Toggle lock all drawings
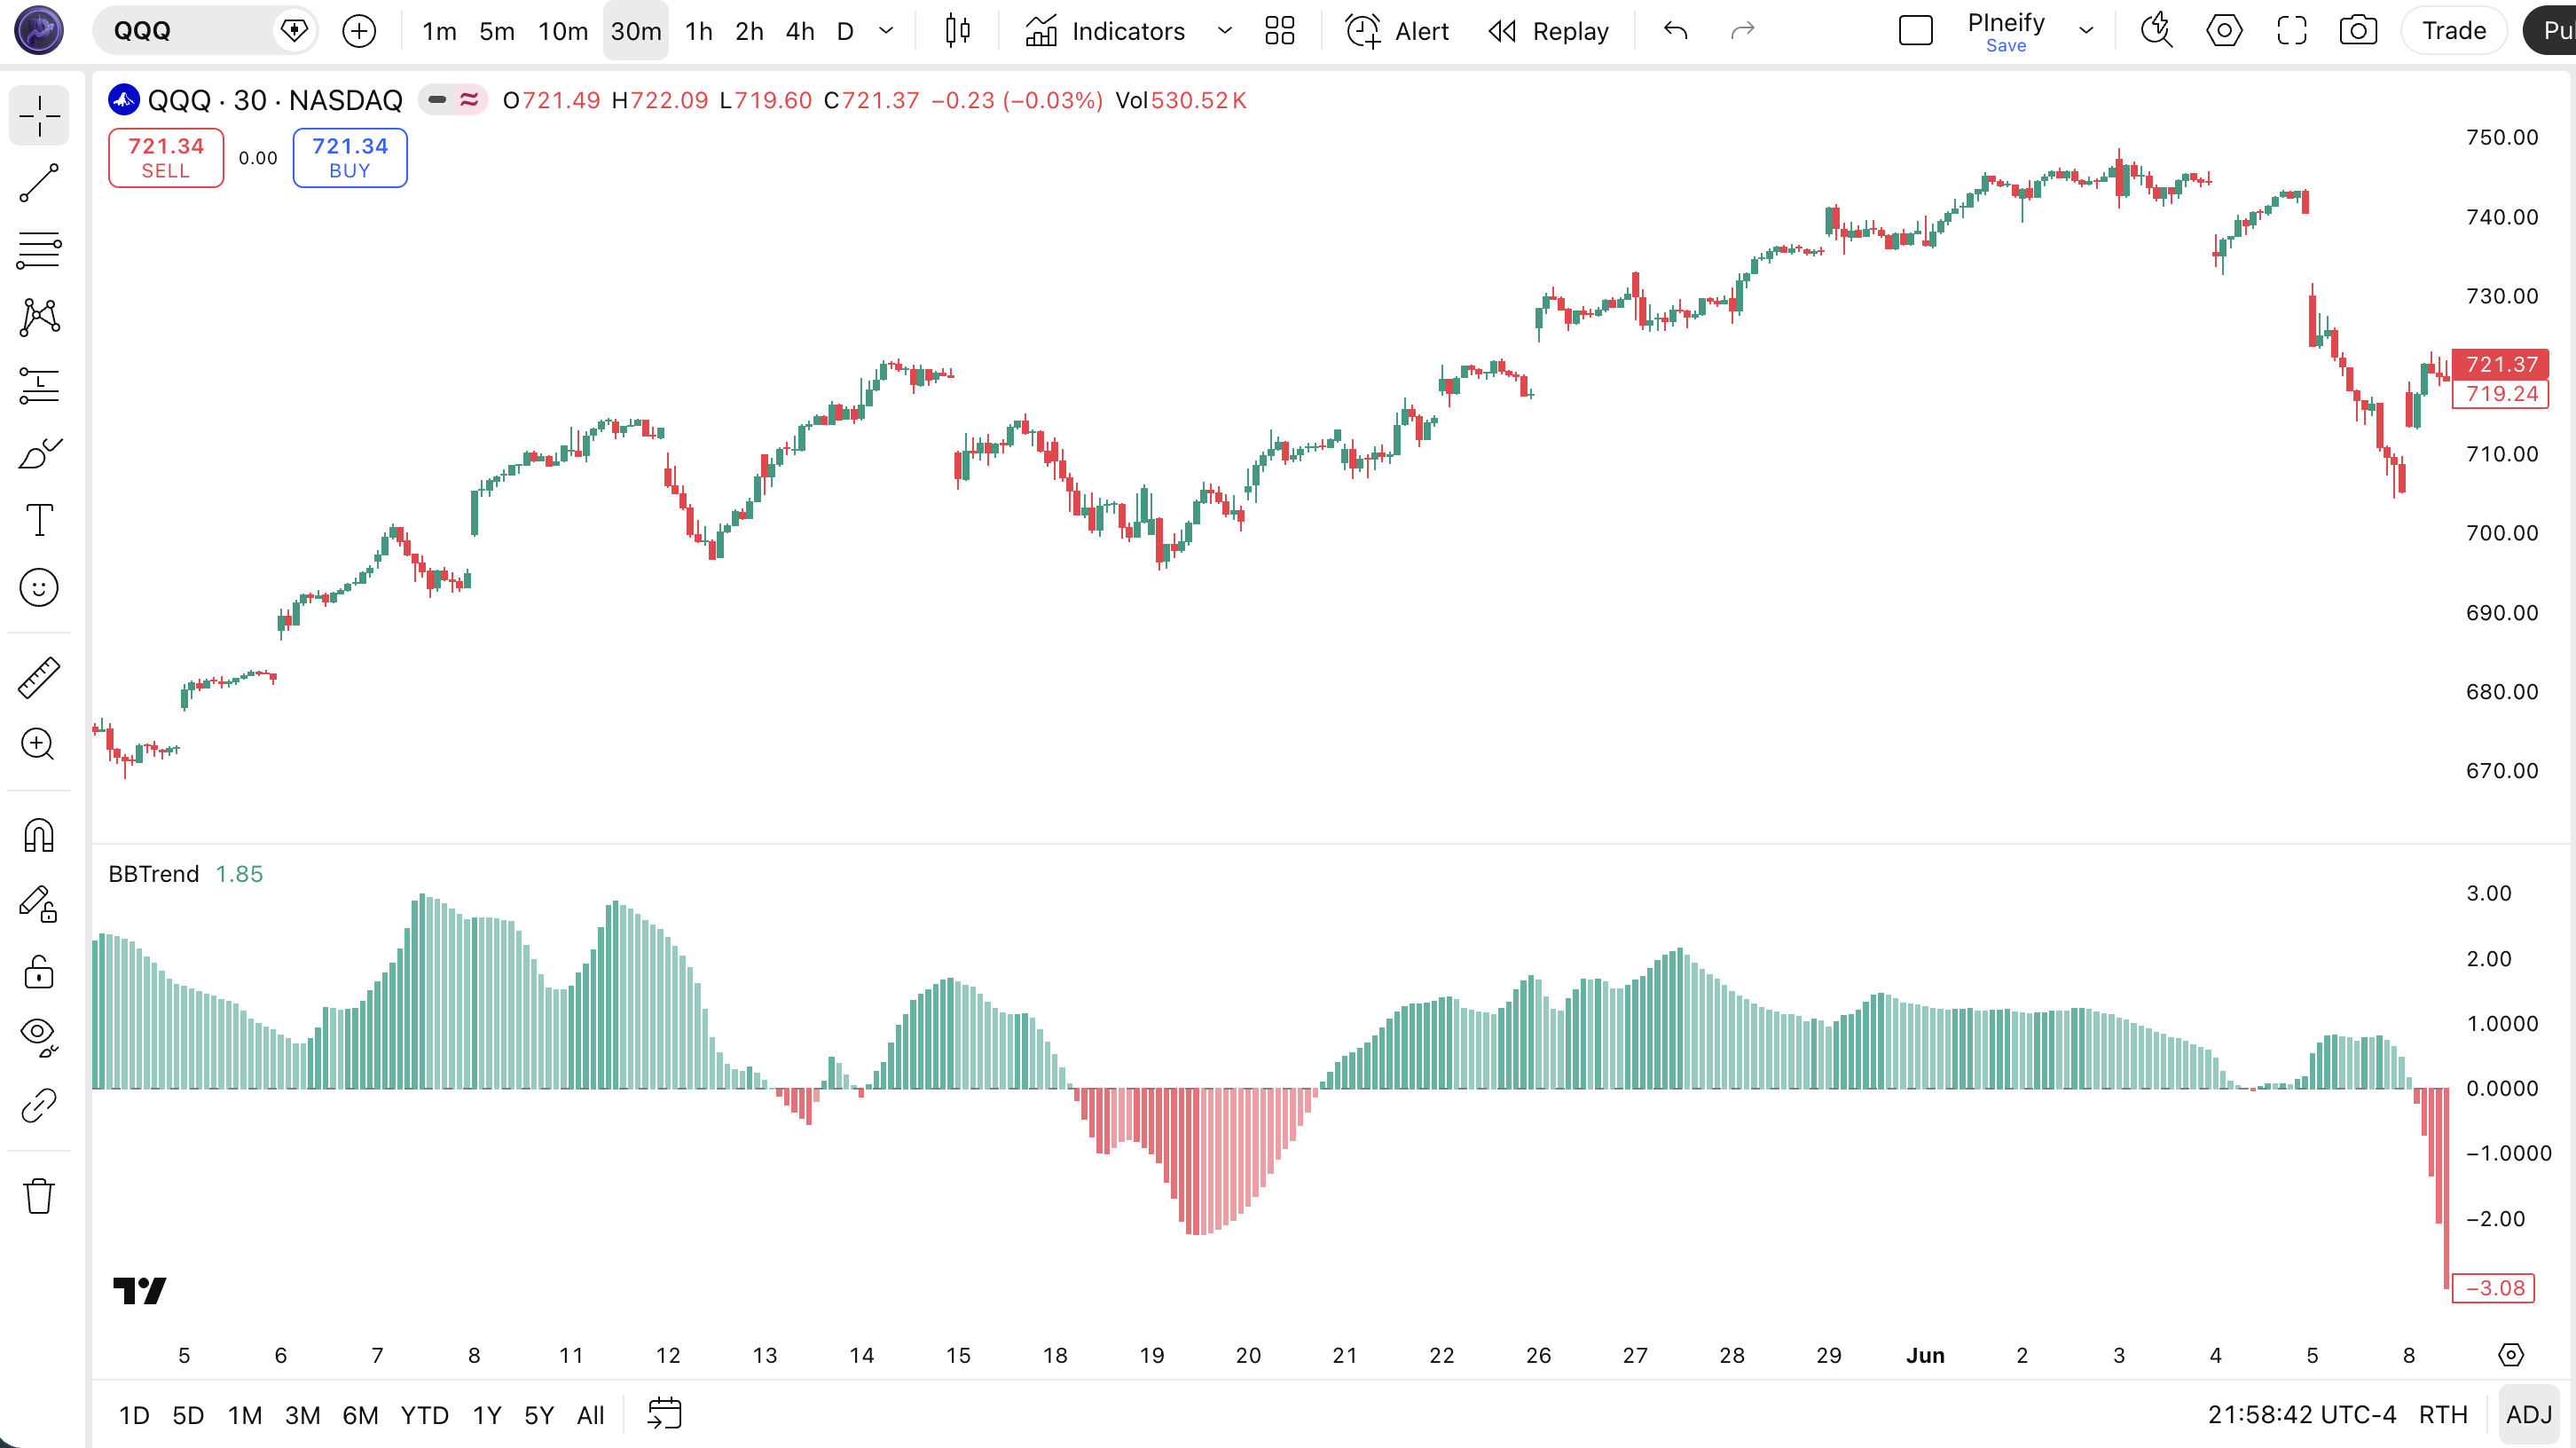Viewport: 2576px width, 1448px height. (39, 971)
